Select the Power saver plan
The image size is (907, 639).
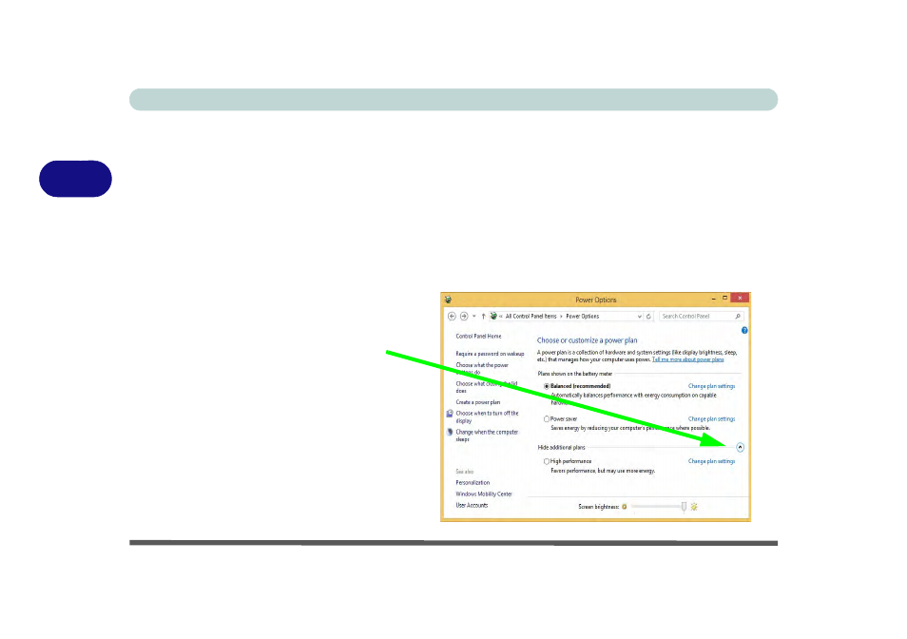point(546,418)
